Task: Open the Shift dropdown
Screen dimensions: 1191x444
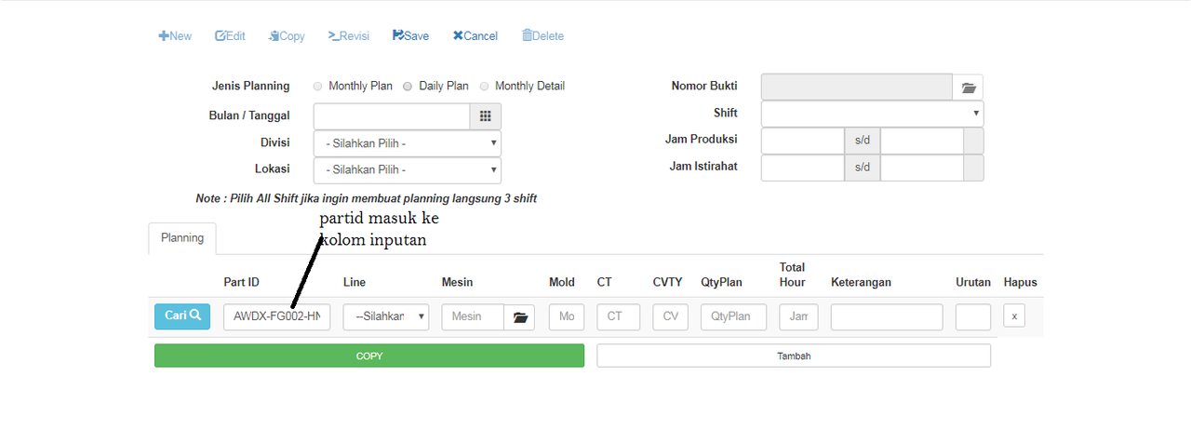Action: point(872,114)
